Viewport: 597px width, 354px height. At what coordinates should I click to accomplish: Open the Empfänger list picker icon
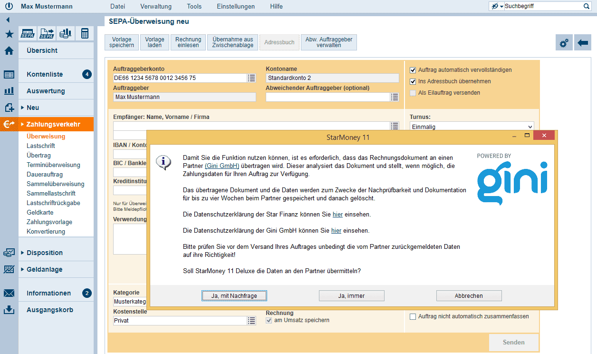(395, 126)
